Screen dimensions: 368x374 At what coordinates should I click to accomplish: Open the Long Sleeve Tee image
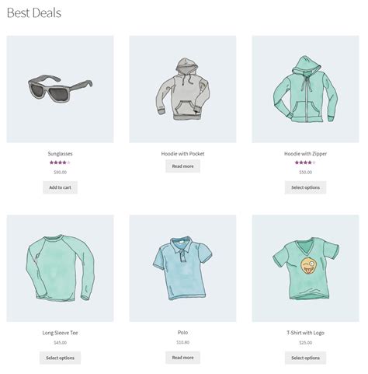pyautogui.click(x=60, y=268)
